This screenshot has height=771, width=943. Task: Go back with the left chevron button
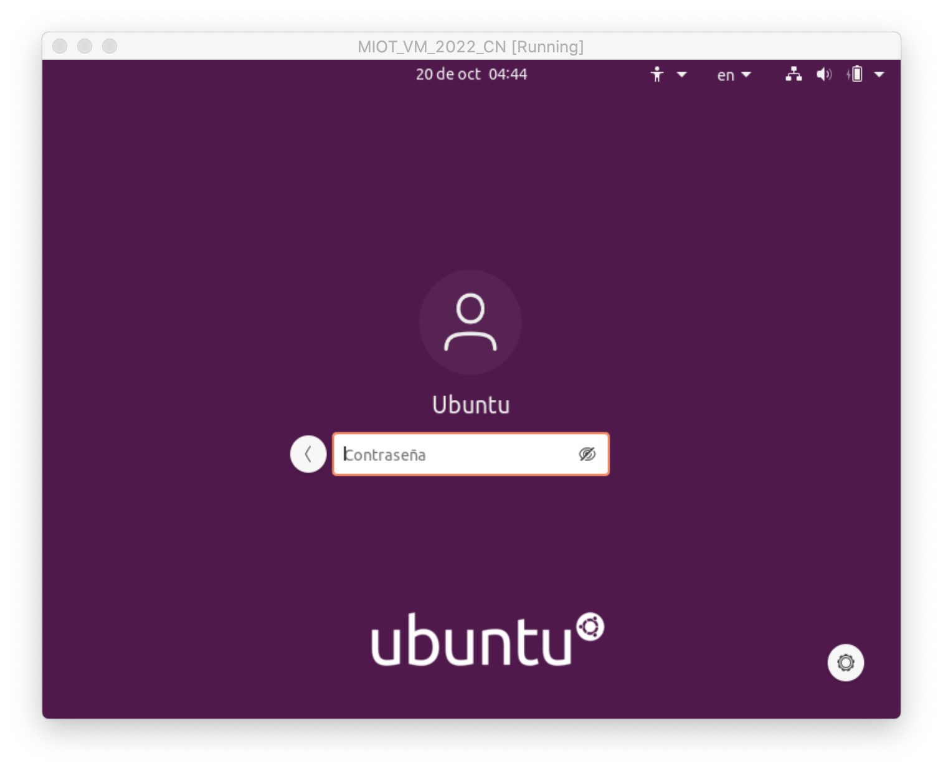308,454
